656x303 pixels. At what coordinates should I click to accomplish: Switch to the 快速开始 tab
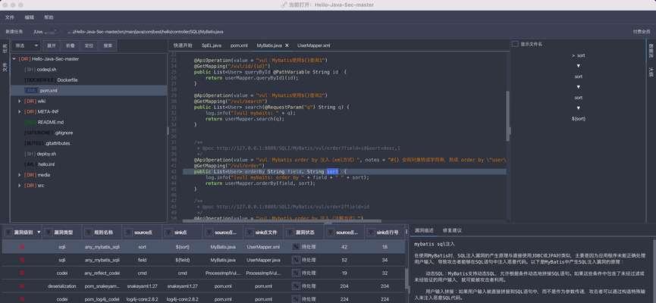pos(183,45)
